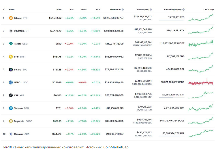Click Bitcoin market cap $1,277,168,037,797
216x153 pixels.
pos(113,18)
